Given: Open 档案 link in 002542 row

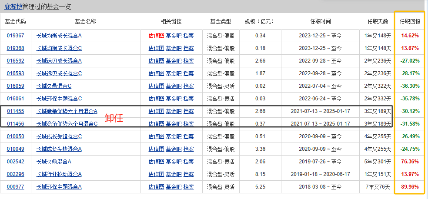Looking at the screenshot, I should (189, 161).
